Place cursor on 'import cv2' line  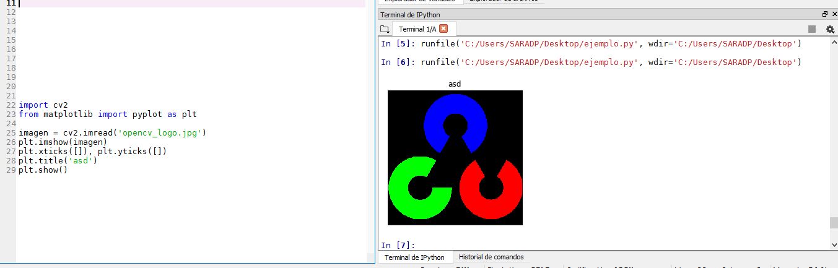coord(43,105)
